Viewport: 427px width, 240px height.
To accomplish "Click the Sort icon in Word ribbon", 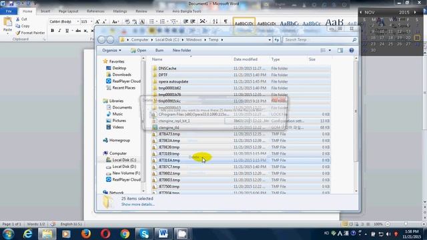I will (x=215, y=21).
